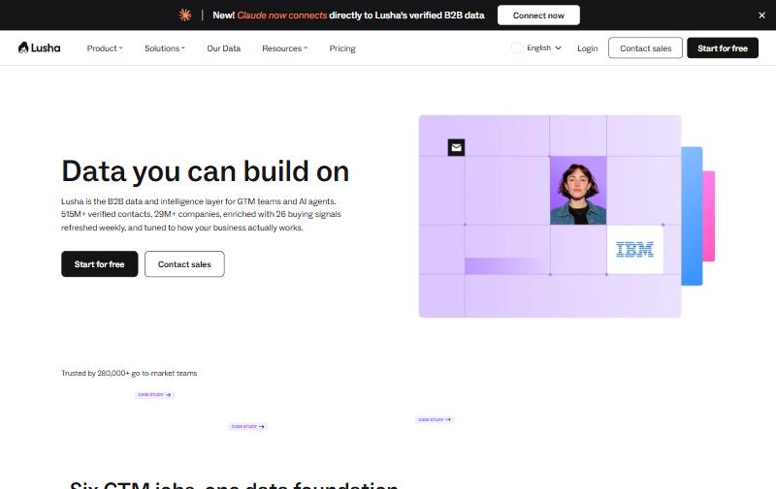This screenshot has width=776, height=489.
Task: Expand the Solutions menu
Action: pos(164,48)
